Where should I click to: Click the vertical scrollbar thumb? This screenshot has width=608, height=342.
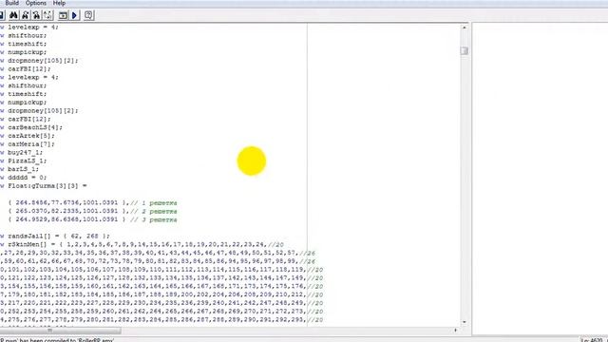(465, 50)
